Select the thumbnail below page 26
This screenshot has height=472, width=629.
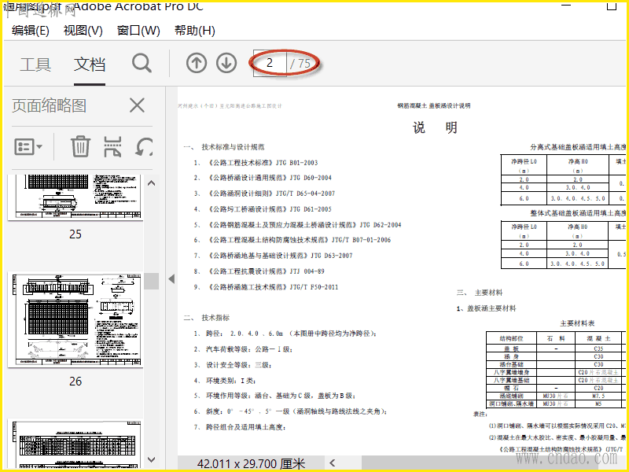[x=75, y=444]
